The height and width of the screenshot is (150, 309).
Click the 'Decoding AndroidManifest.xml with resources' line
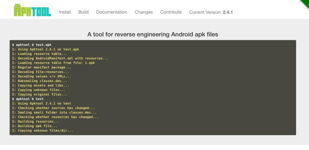[x=60, y=58]
